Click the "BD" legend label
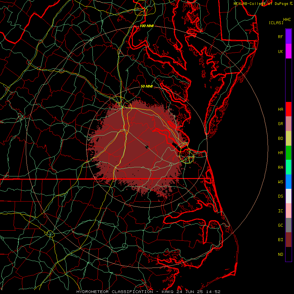 (x=280, y=139)
